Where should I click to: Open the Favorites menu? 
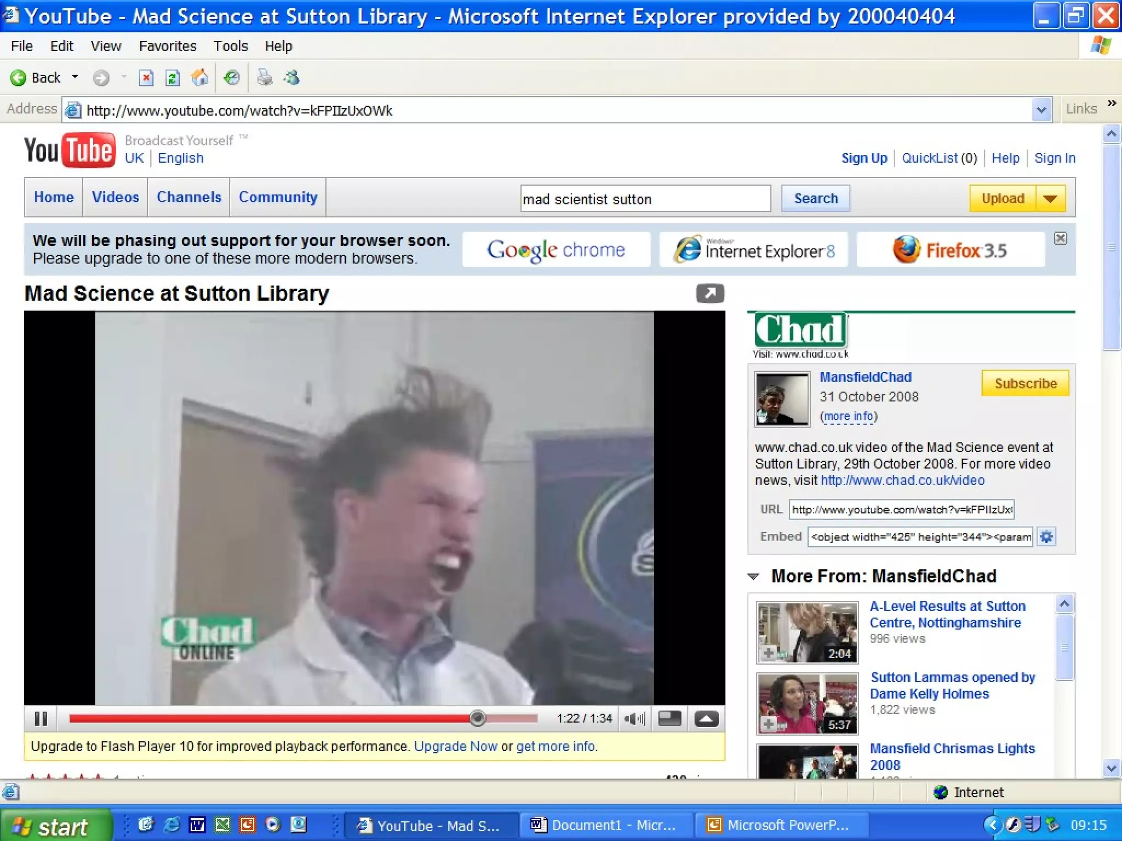[x=168, y=46]
